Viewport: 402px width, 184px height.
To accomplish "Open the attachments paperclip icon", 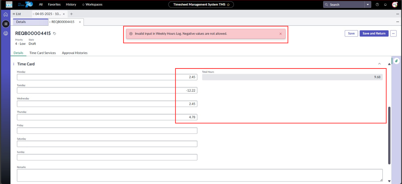I will (396, 61).
